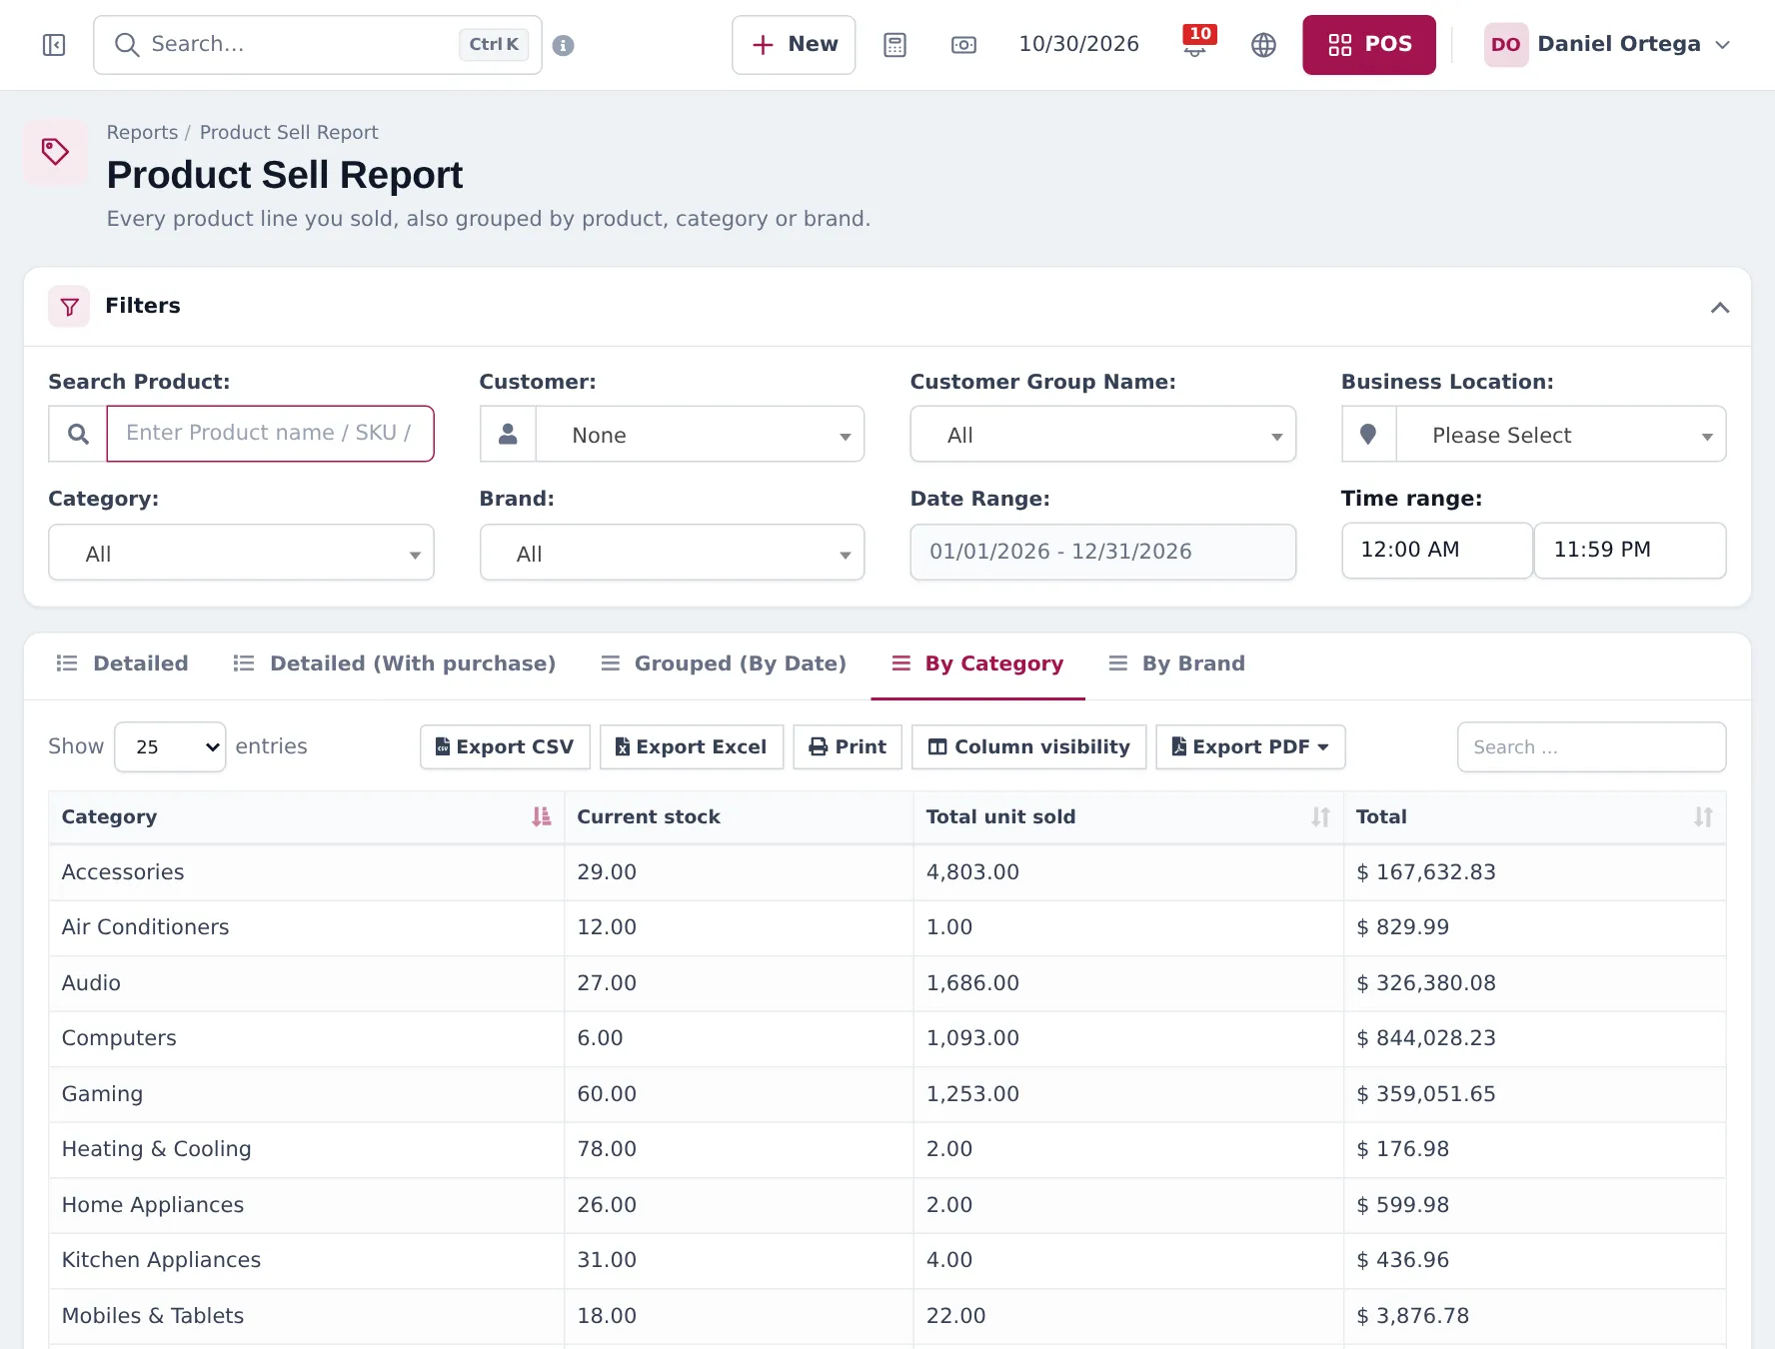Viewport: 1775px width, 1349px height.
Task: Sort by Total unit sold column
Action: coord(1320,816)
